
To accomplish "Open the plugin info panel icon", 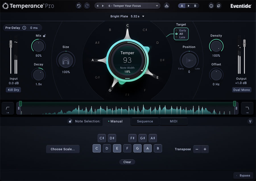I will [211, 6].
